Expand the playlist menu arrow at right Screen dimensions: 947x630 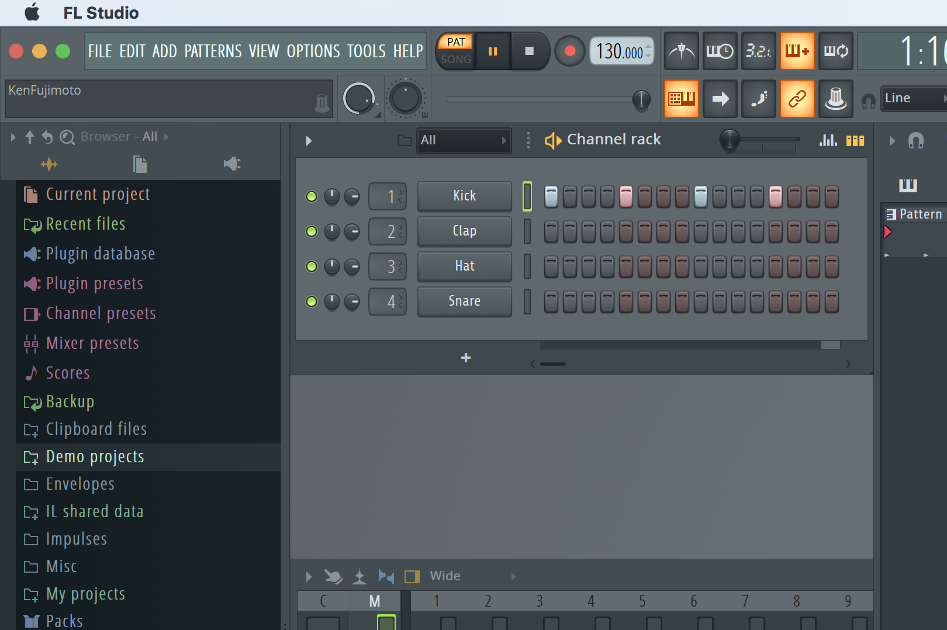[x=892, y=141]
